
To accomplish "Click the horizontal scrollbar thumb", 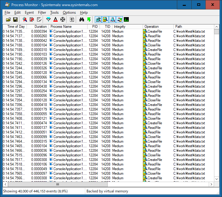I will click(58, 184).
